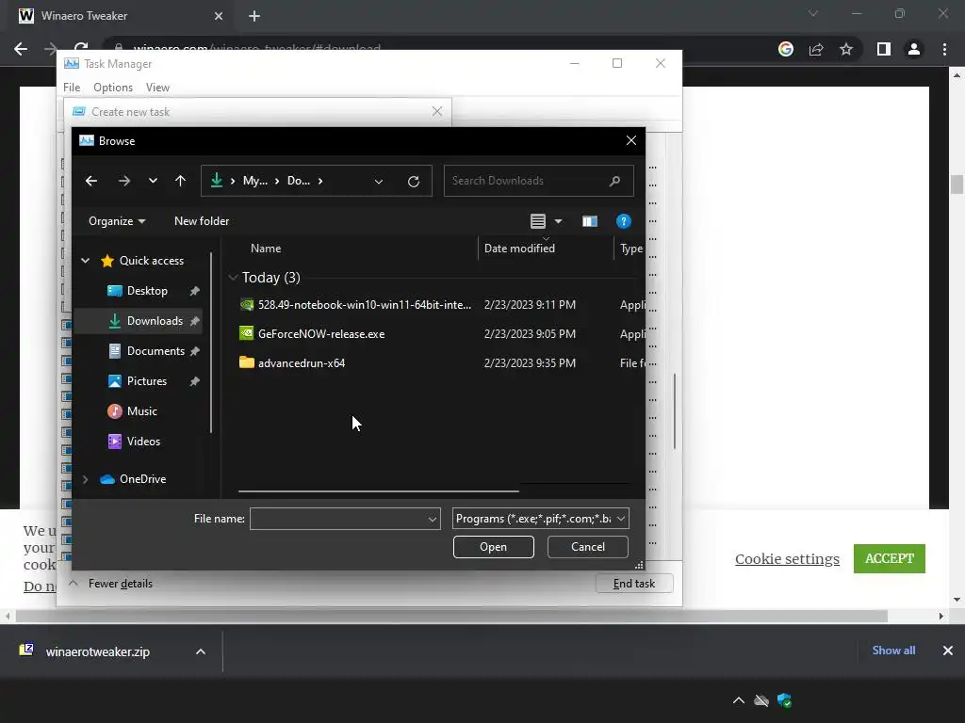
Task: Show hidden system tray icons
Action: point(739,700)
